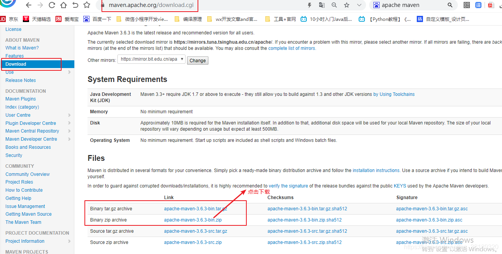Reload the current page
This screenshot has height=254, width=502.
tap(52, 5)
